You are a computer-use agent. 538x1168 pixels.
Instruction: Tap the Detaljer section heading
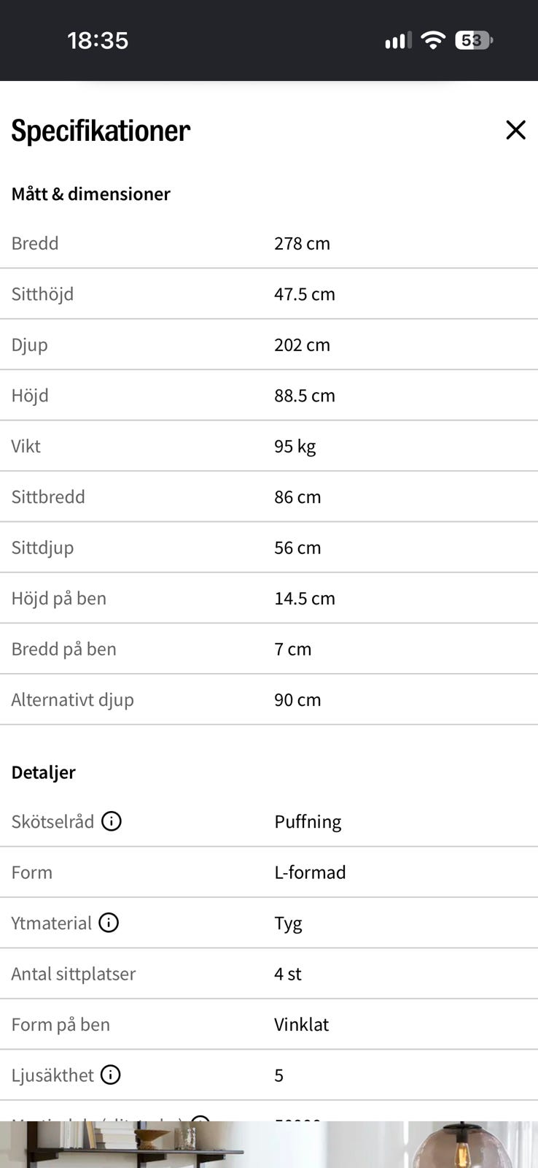[x=43, y=772]
